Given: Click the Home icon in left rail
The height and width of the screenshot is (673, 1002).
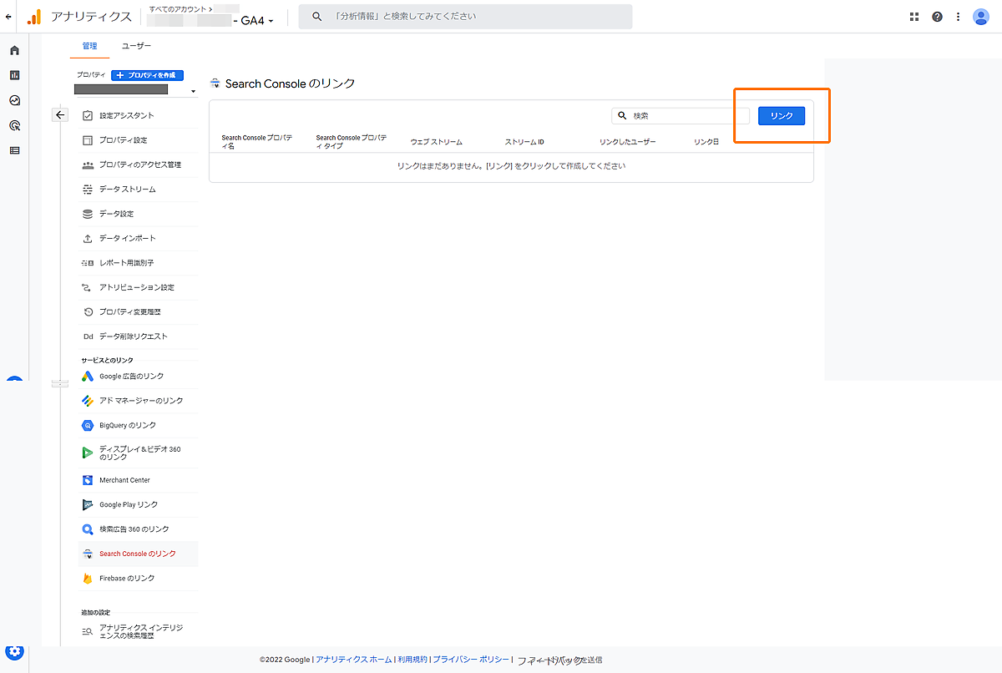Looking at the screenshot, I should pyautogui.click(x=14, y=51).
